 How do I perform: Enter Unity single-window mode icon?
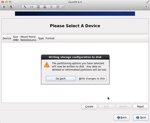pyautogui.click(x=146, y=7)
